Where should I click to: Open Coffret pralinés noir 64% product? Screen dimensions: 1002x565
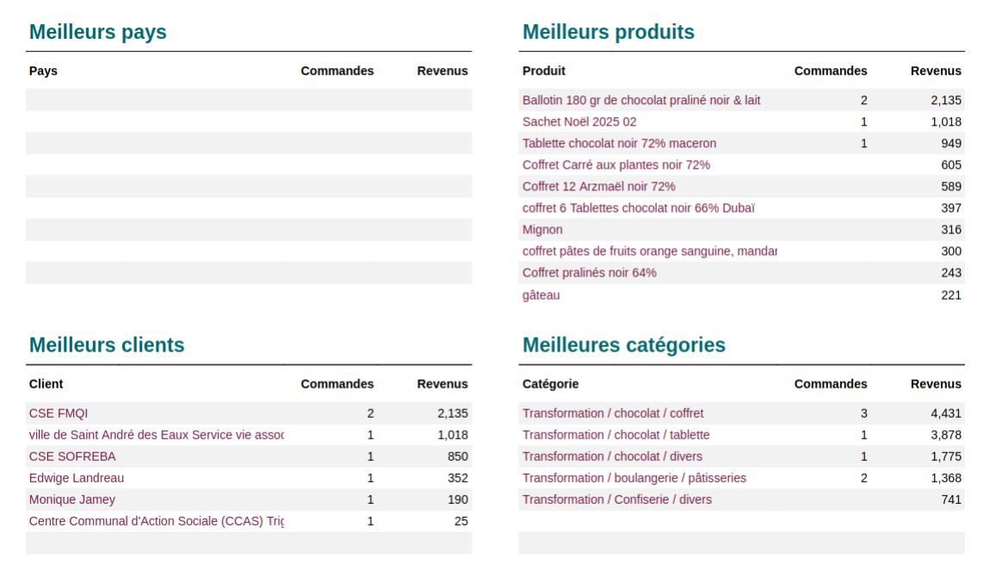[589, 273]
